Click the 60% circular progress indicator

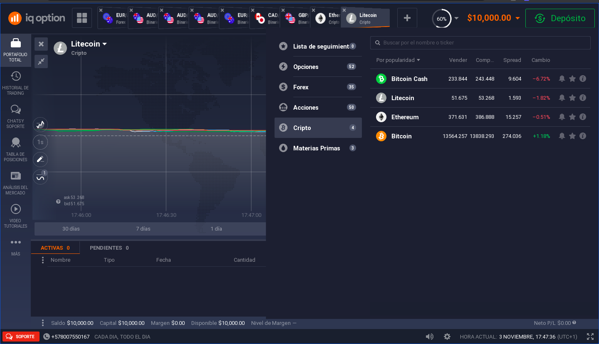[x=441, y=18]
